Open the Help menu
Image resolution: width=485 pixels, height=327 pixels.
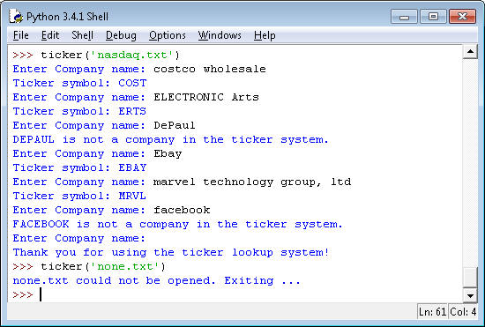(x=265, y=35)
